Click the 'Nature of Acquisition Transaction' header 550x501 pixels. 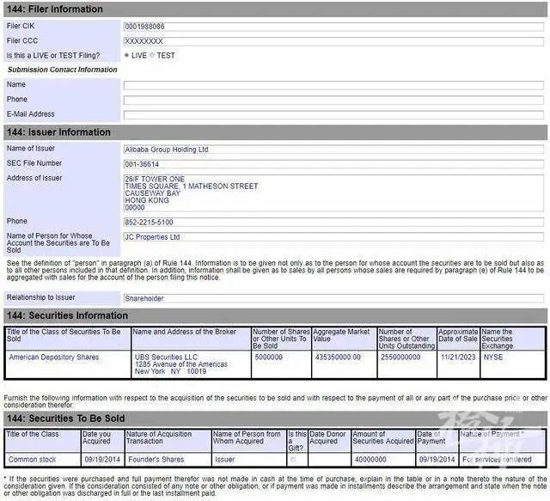[168, 441]
